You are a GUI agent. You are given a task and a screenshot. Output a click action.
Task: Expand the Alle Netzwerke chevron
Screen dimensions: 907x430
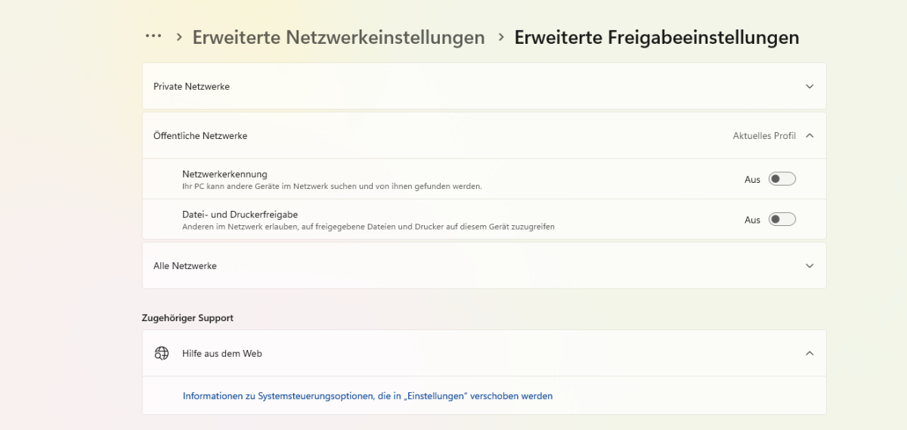point(809,266)
